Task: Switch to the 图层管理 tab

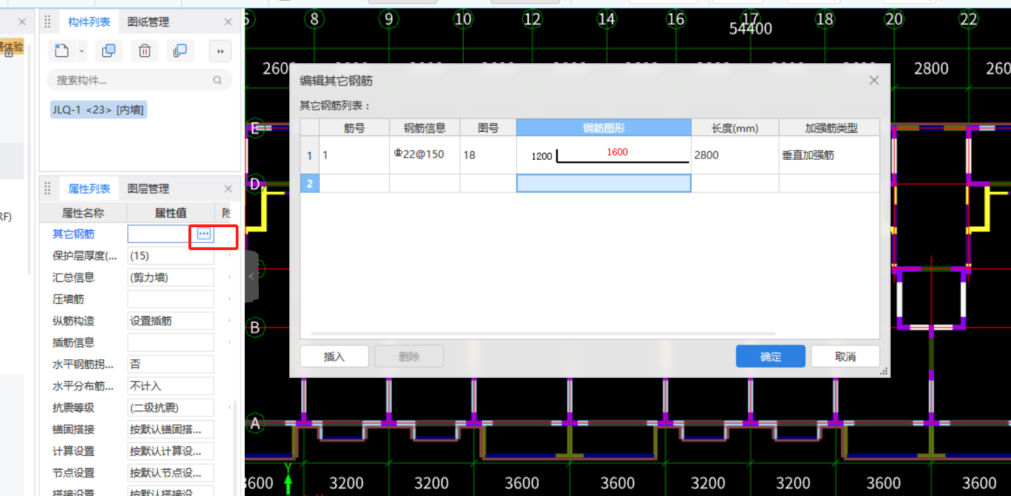Action: click(x=148, y=189)
